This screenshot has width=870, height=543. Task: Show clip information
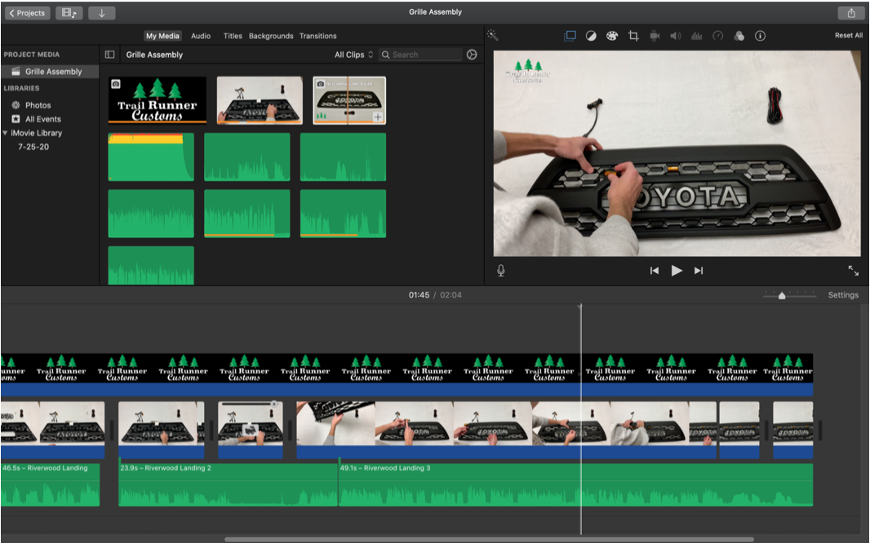click(760, 35)
